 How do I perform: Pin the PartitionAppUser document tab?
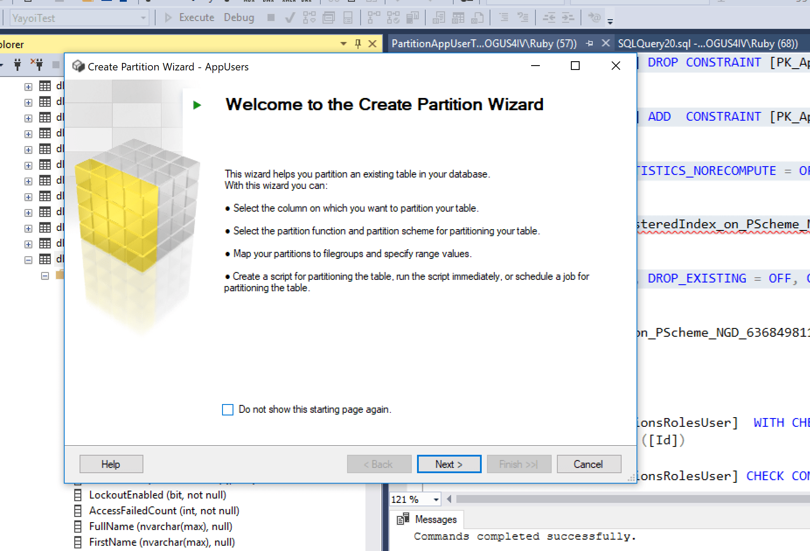click(590, 44)
